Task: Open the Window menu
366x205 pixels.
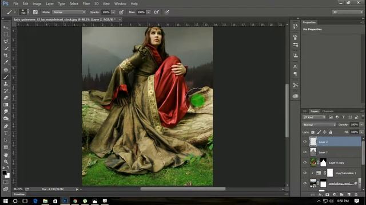Action: click(x=120, y=4)
